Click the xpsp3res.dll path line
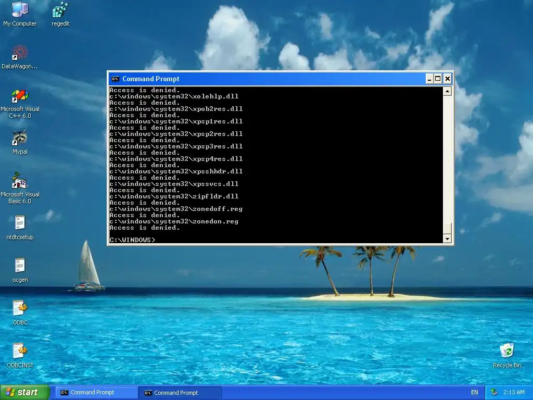 pyautogui.click(x=176, y=146)
